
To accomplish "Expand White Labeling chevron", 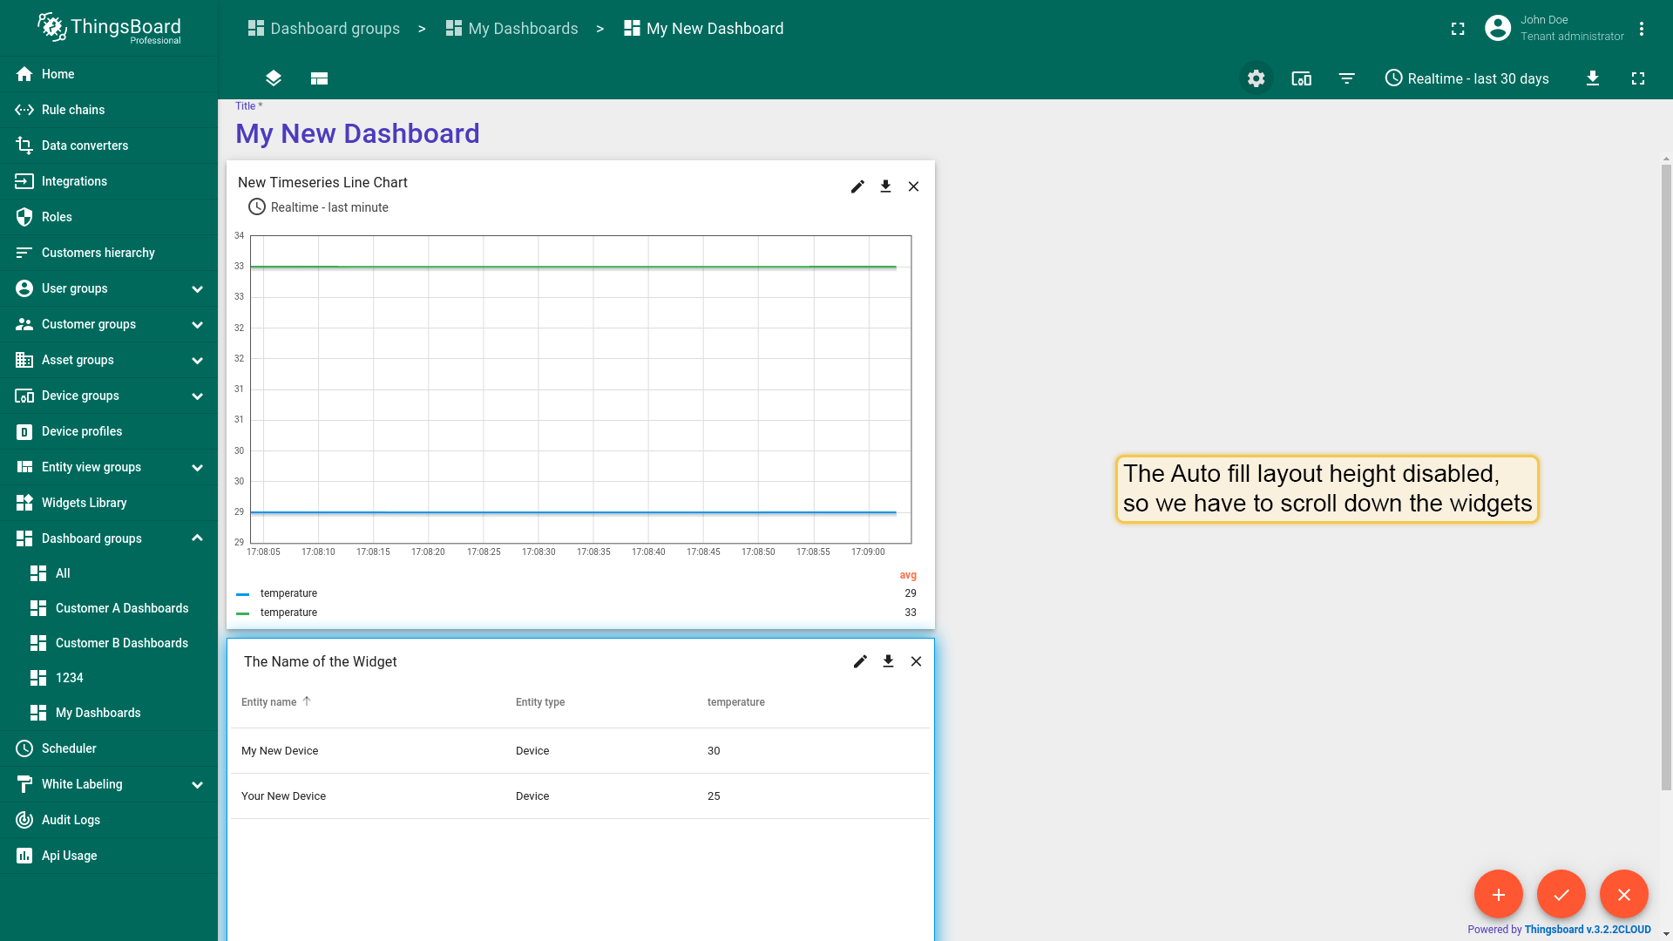I will point(197,784).
